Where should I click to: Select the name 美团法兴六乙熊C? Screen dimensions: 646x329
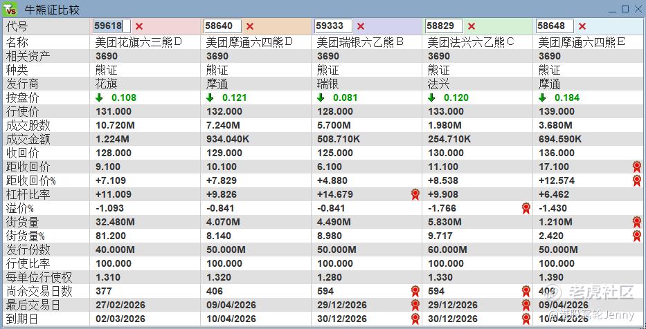(x=471, y=42)
